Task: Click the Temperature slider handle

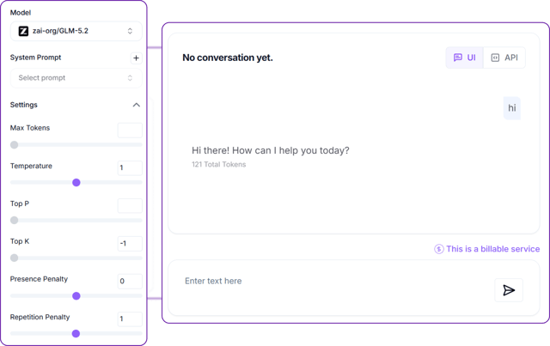Action: [x=76, y=183]
